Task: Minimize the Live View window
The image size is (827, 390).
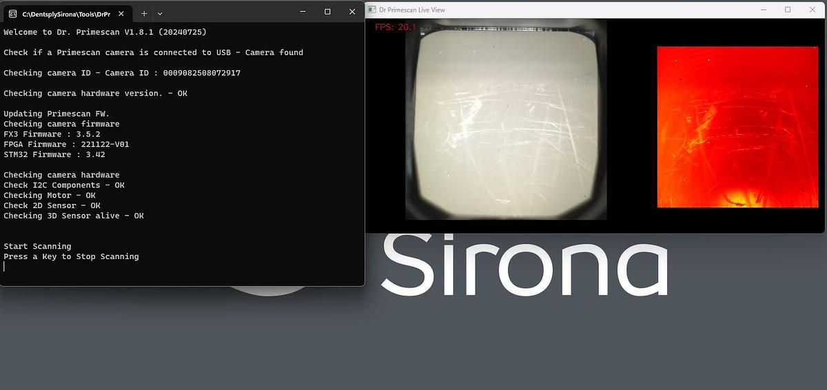Action: 764,10
